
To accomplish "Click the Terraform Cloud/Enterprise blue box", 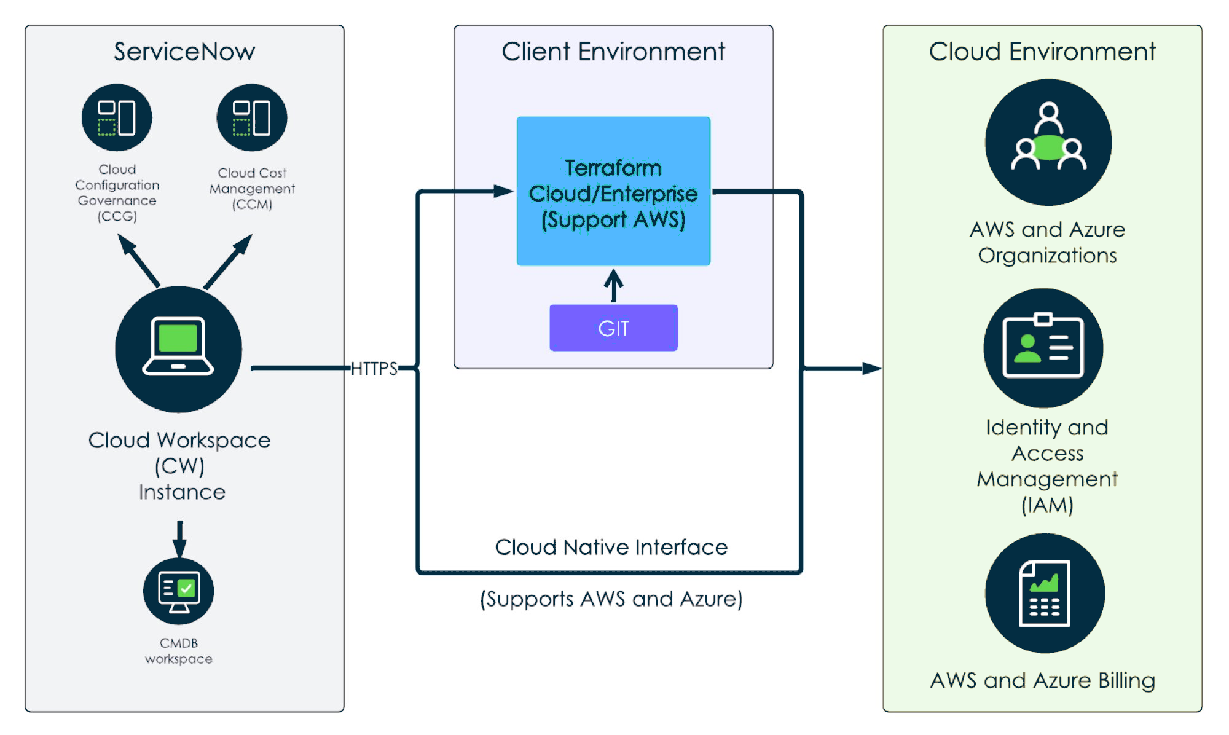I will [x=613, y=191].
